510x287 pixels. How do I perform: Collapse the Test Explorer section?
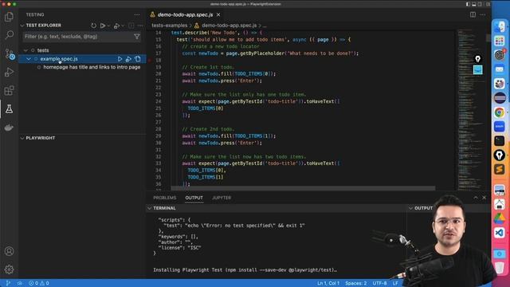pos(22,26)
